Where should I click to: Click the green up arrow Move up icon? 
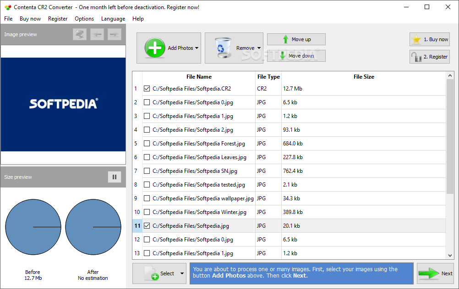tap(285, 39)
